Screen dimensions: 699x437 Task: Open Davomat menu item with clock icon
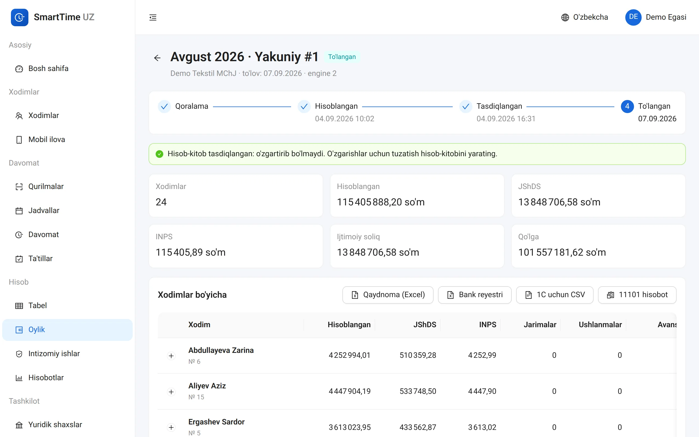67,235
